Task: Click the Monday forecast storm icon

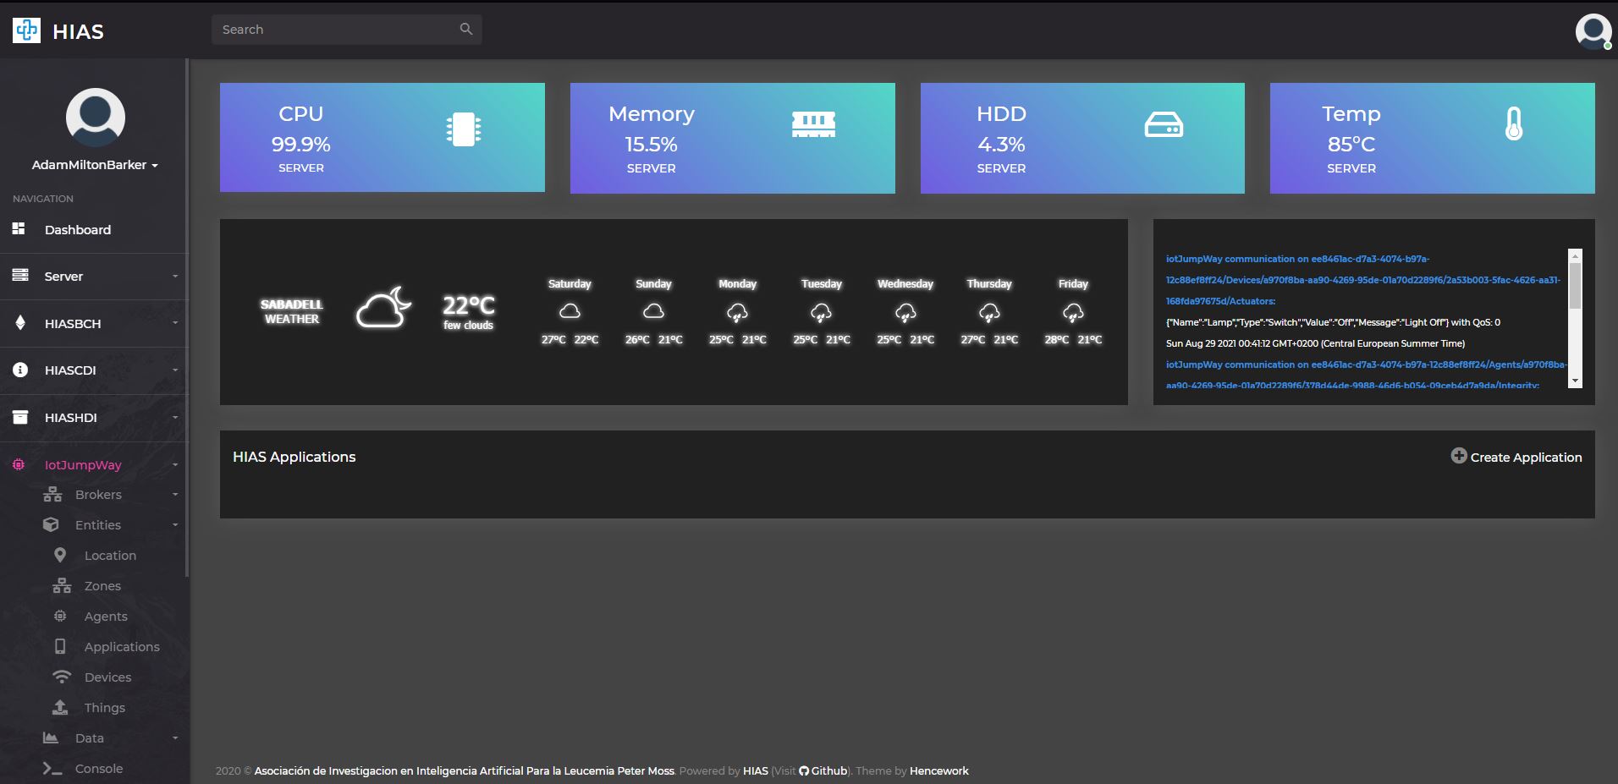Action: click(x=737, y=313)
